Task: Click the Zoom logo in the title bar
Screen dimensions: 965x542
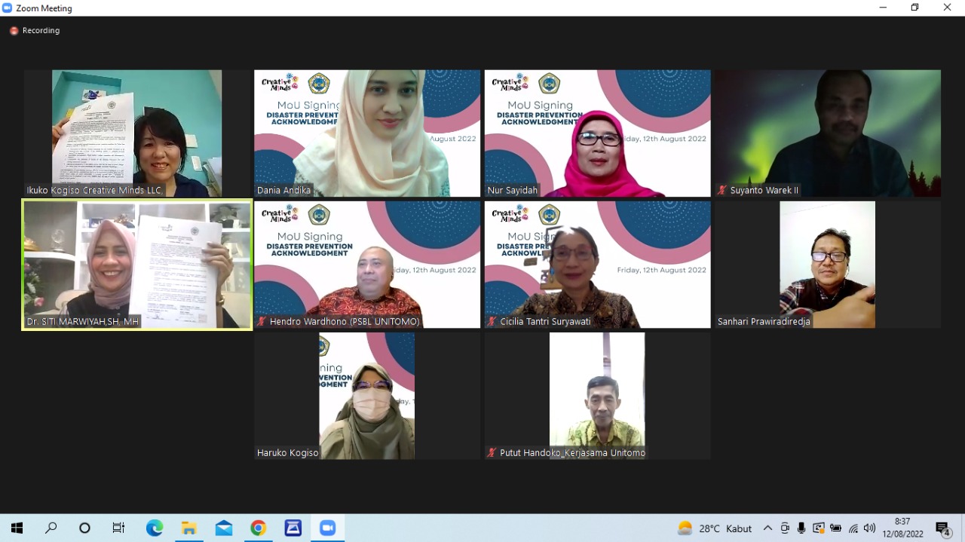Action: click(8, 8)
